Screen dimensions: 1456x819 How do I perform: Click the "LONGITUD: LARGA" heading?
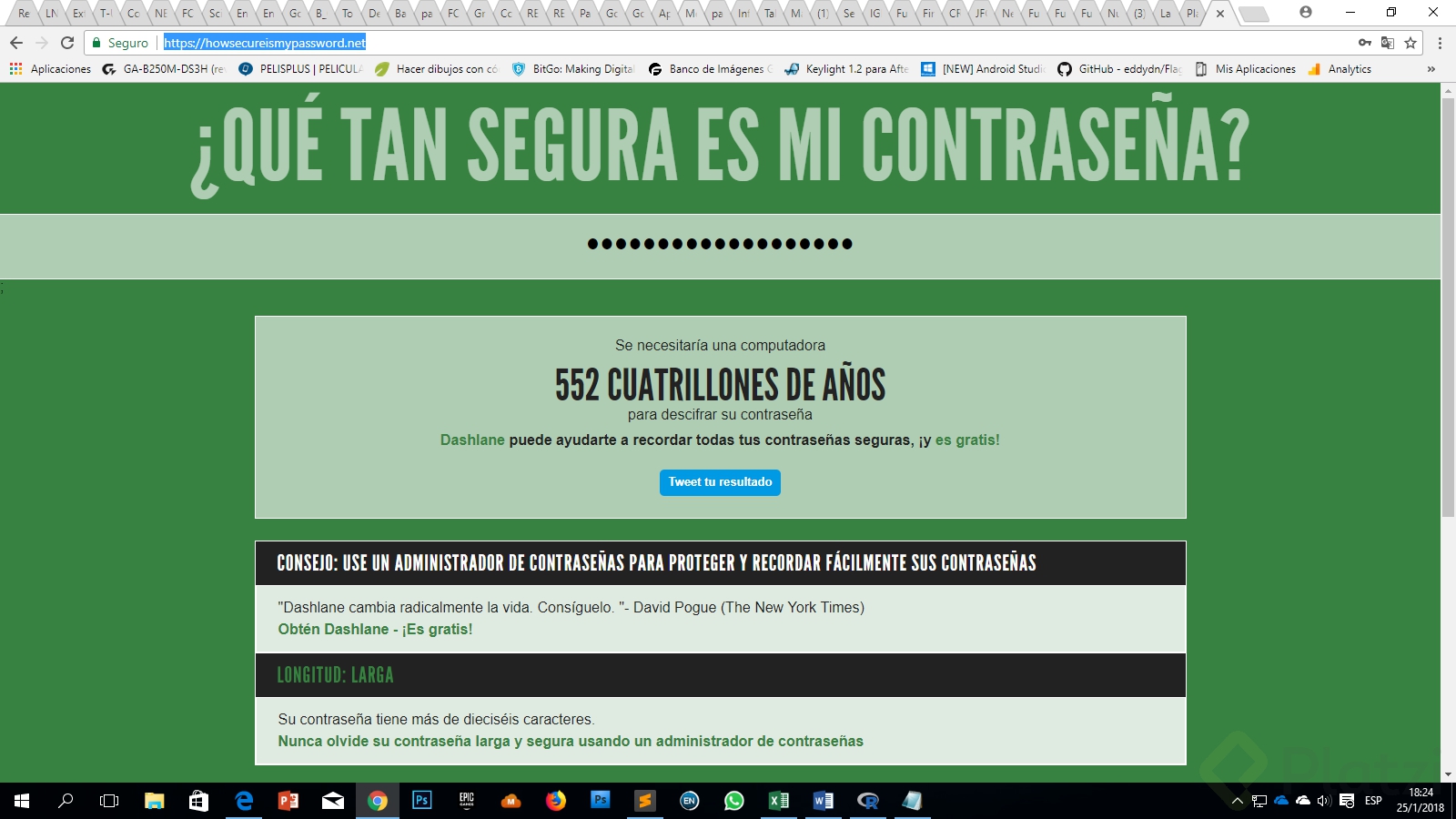336,675
